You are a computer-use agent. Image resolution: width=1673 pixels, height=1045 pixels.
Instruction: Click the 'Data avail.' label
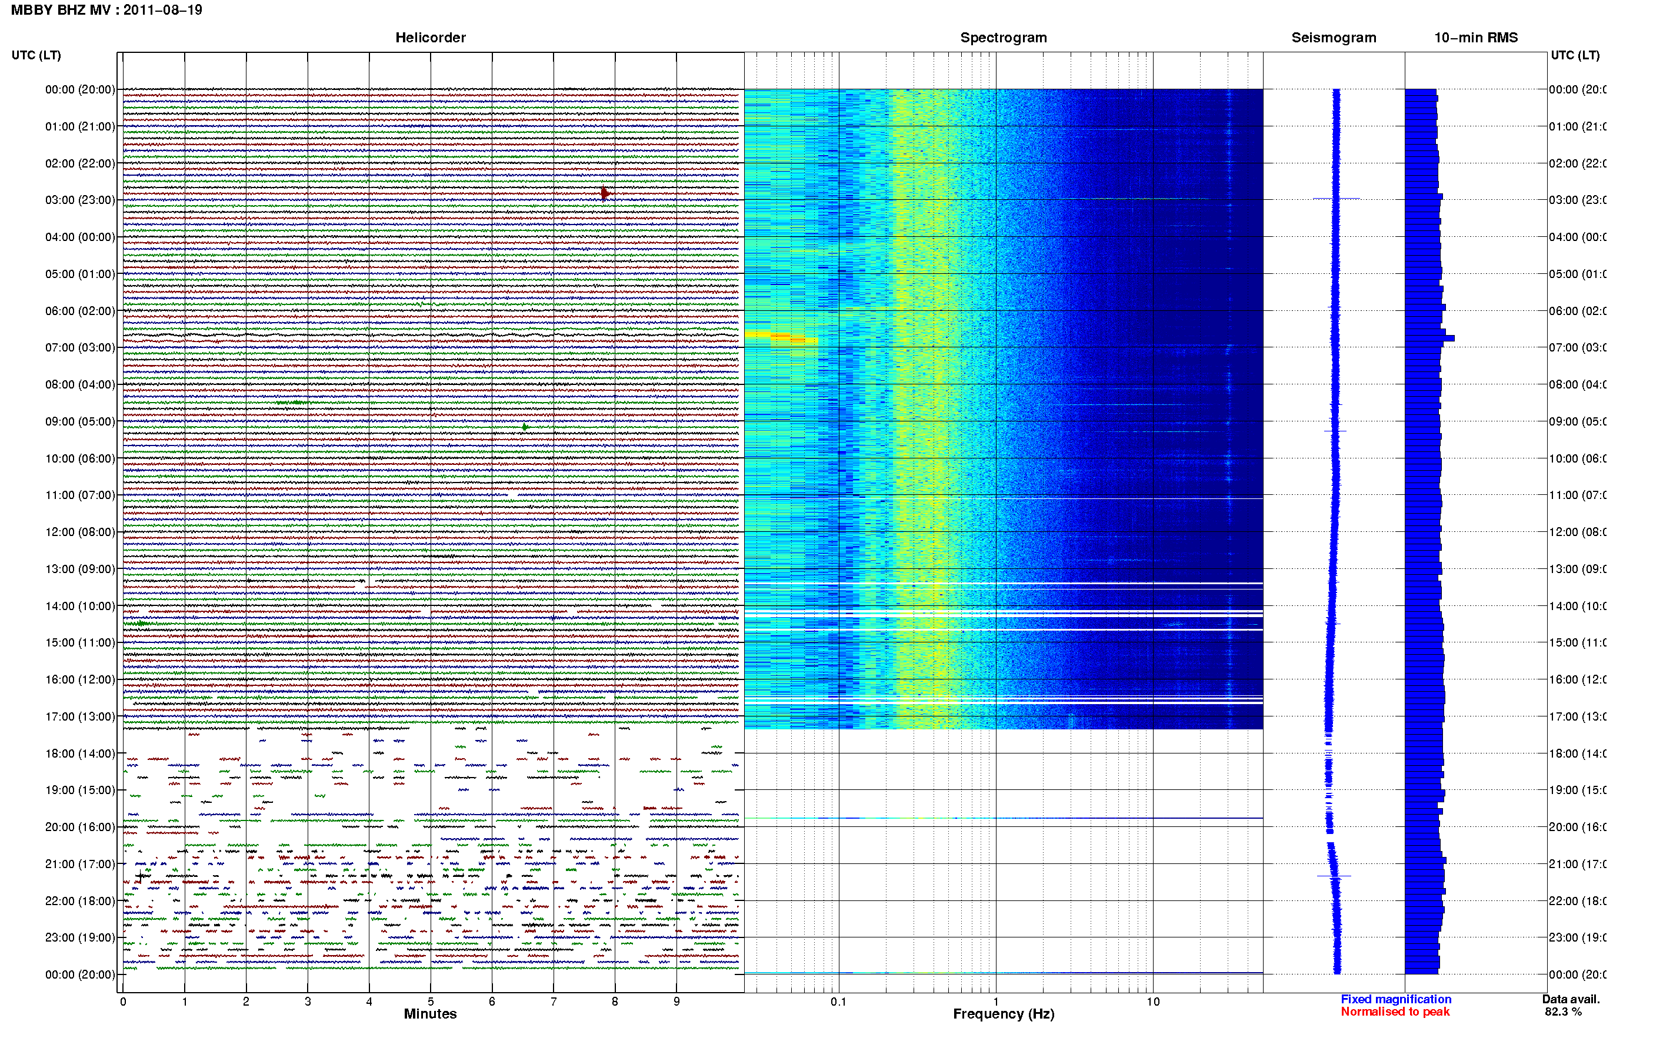pos(1571,999)
